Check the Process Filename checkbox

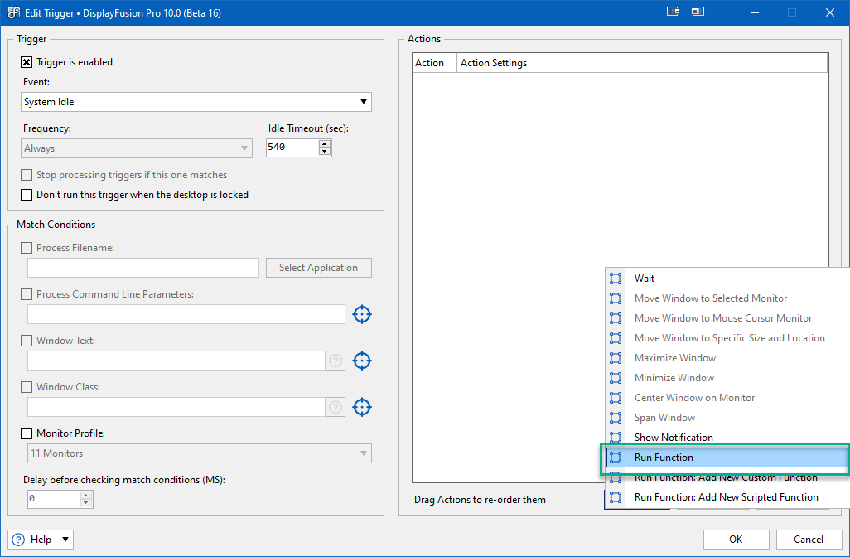26,248
